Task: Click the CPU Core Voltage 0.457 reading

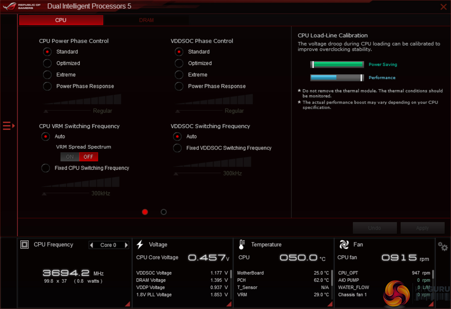Action: (x=208, y=258)
